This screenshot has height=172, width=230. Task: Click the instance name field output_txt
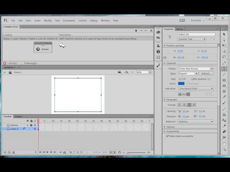click(x=196, y=34)
